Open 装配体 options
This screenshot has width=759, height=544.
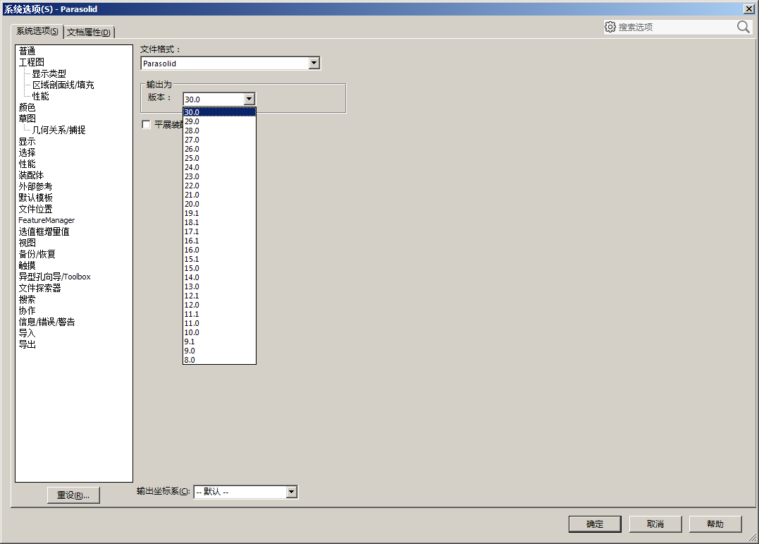[x=31, y=175]
